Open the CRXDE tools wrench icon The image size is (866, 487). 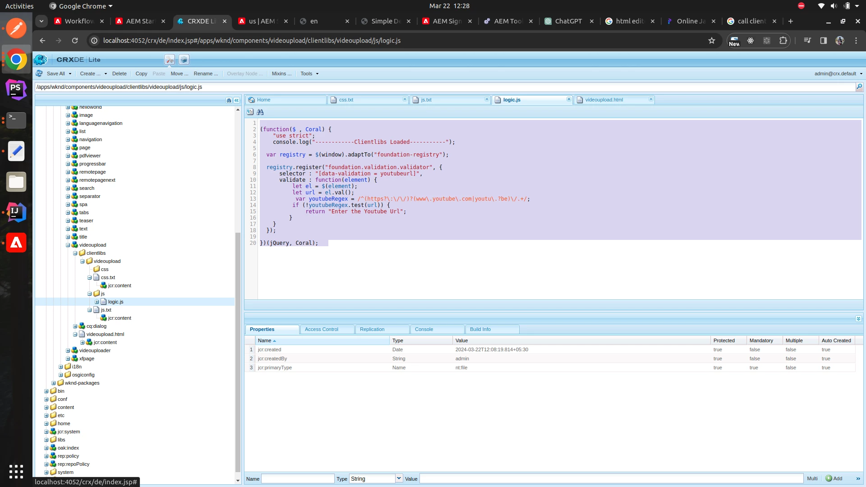(x=170, y=60)
